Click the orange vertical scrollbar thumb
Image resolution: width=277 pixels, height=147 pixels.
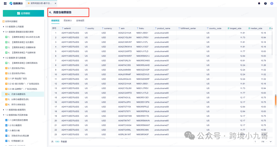click(276, 100)
